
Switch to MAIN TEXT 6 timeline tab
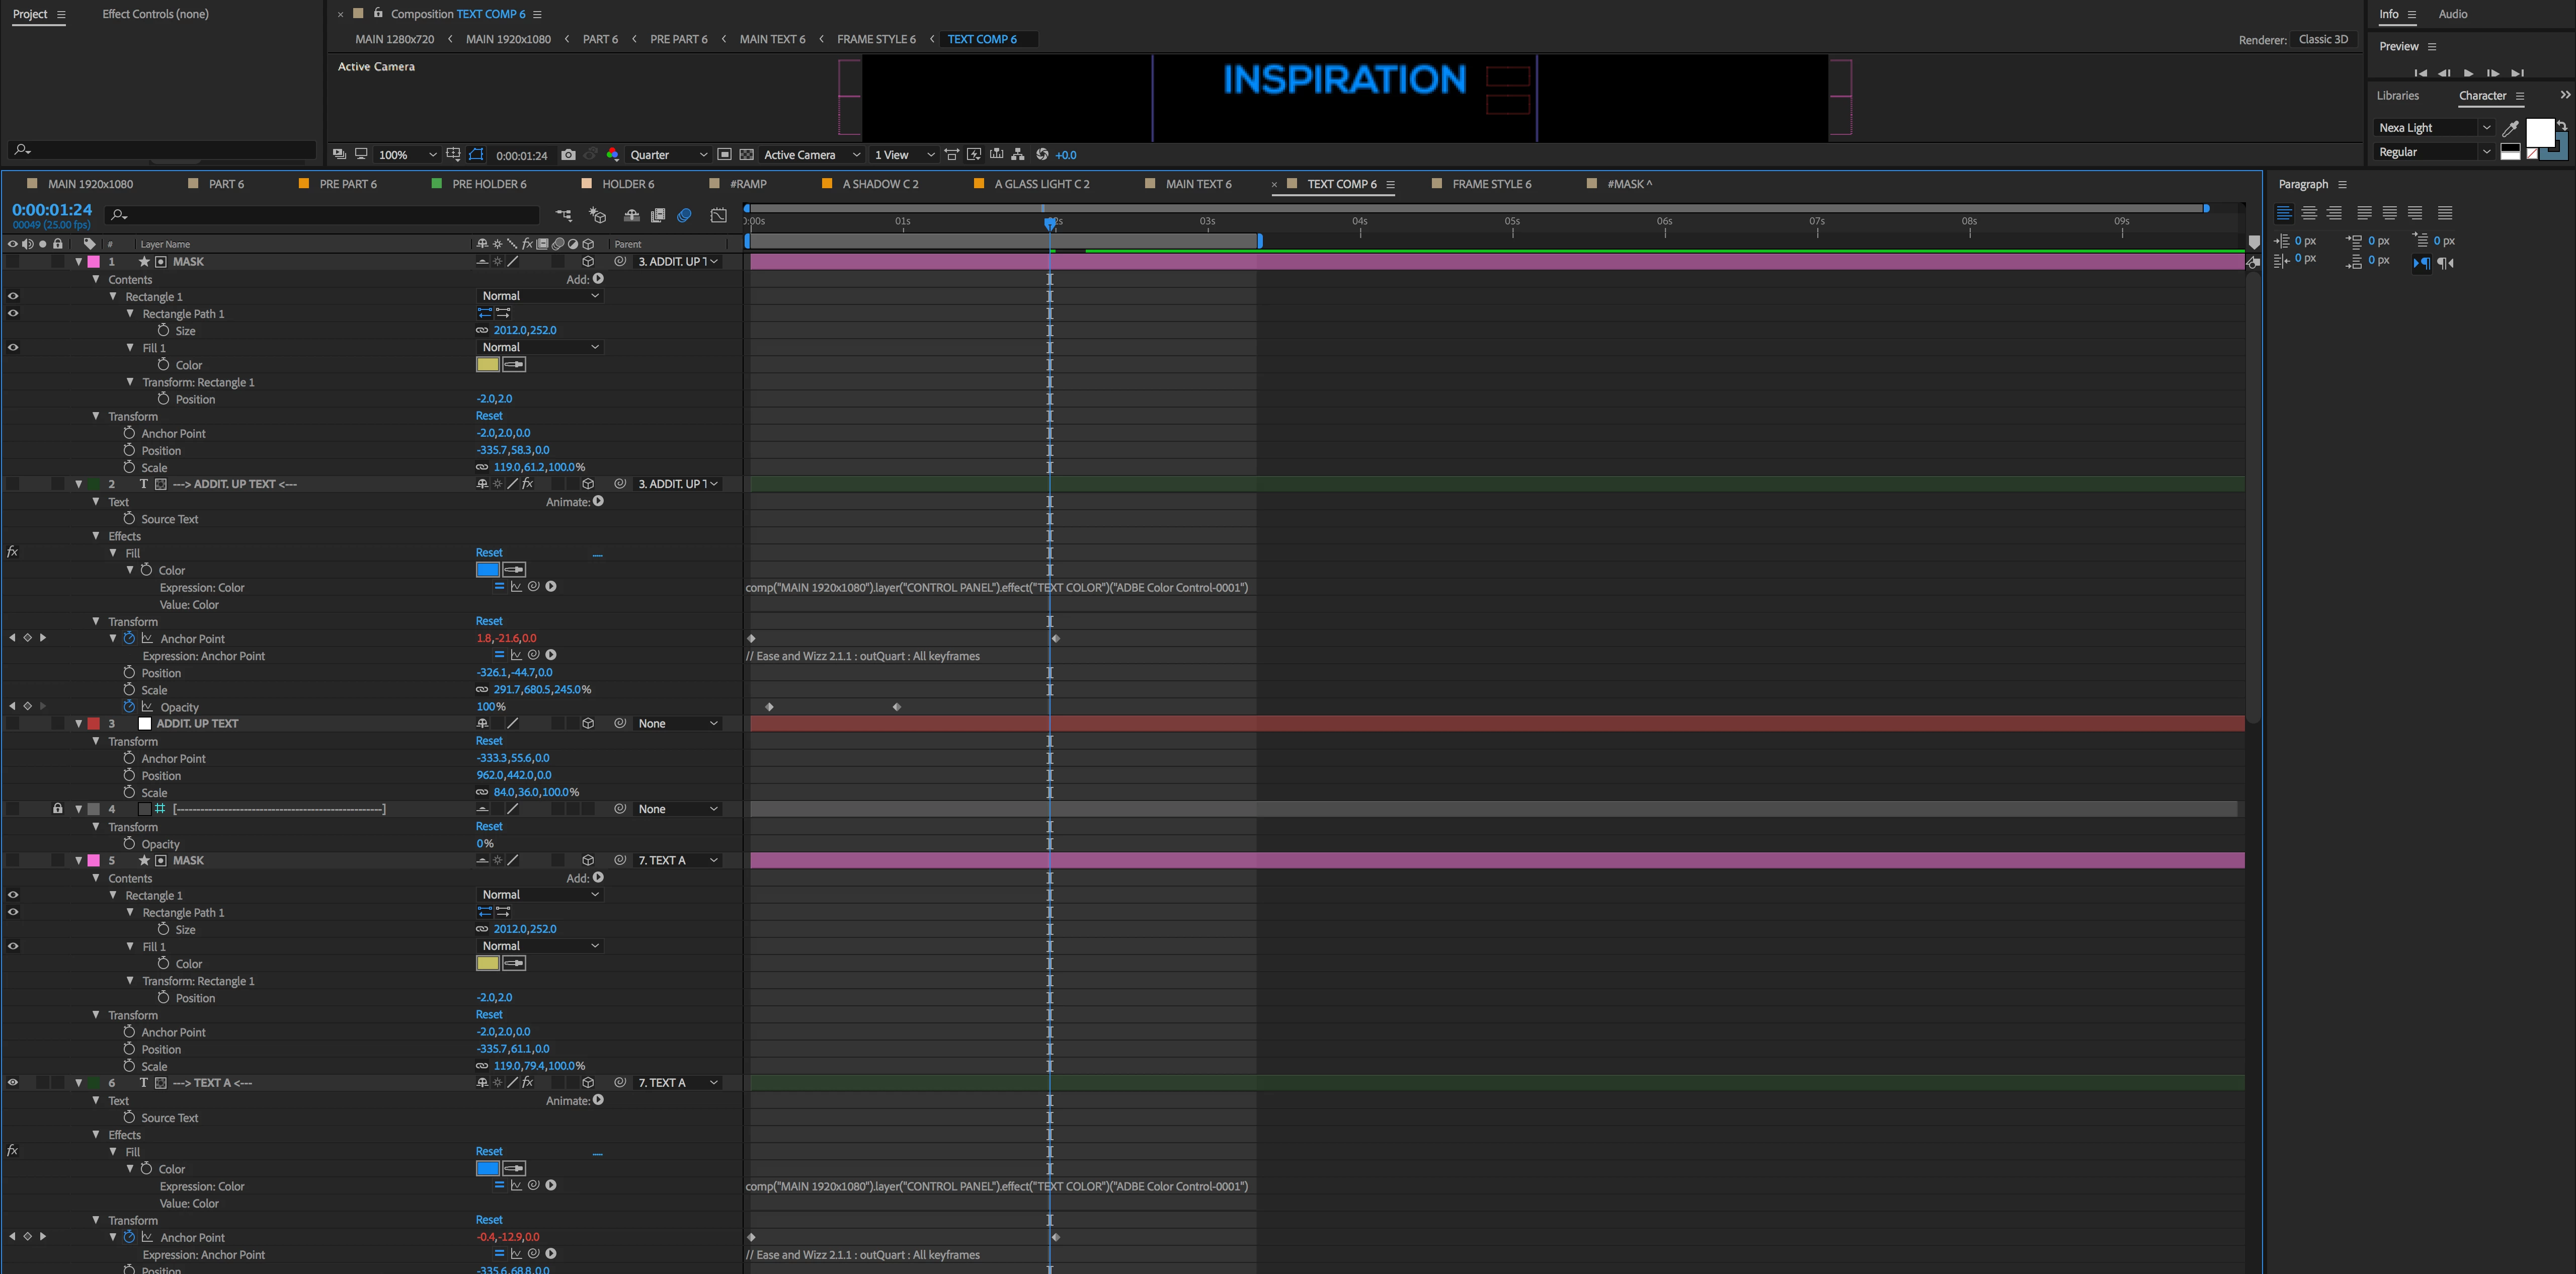tap(1198, 184)
